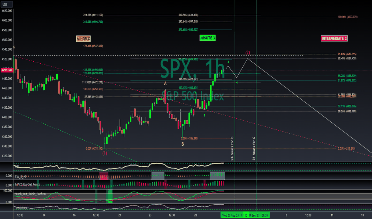Viewport: 372px width, 219px height.
Task: Click the EW_3_v2 indicator title
Action: (21, 177)
